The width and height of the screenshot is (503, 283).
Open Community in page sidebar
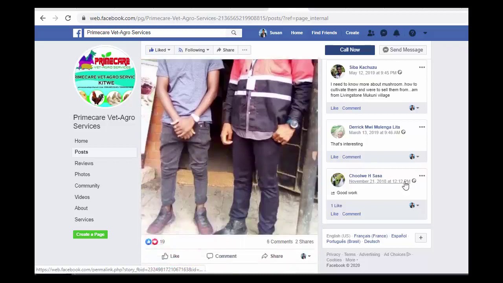pos(87,186)
